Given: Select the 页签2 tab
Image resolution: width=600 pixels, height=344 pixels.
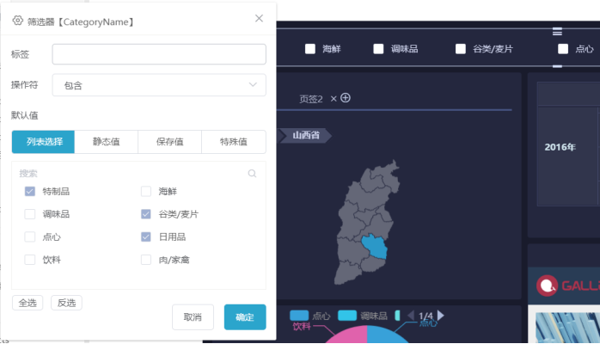Looking at the screenshot, I should pos(310,99).
